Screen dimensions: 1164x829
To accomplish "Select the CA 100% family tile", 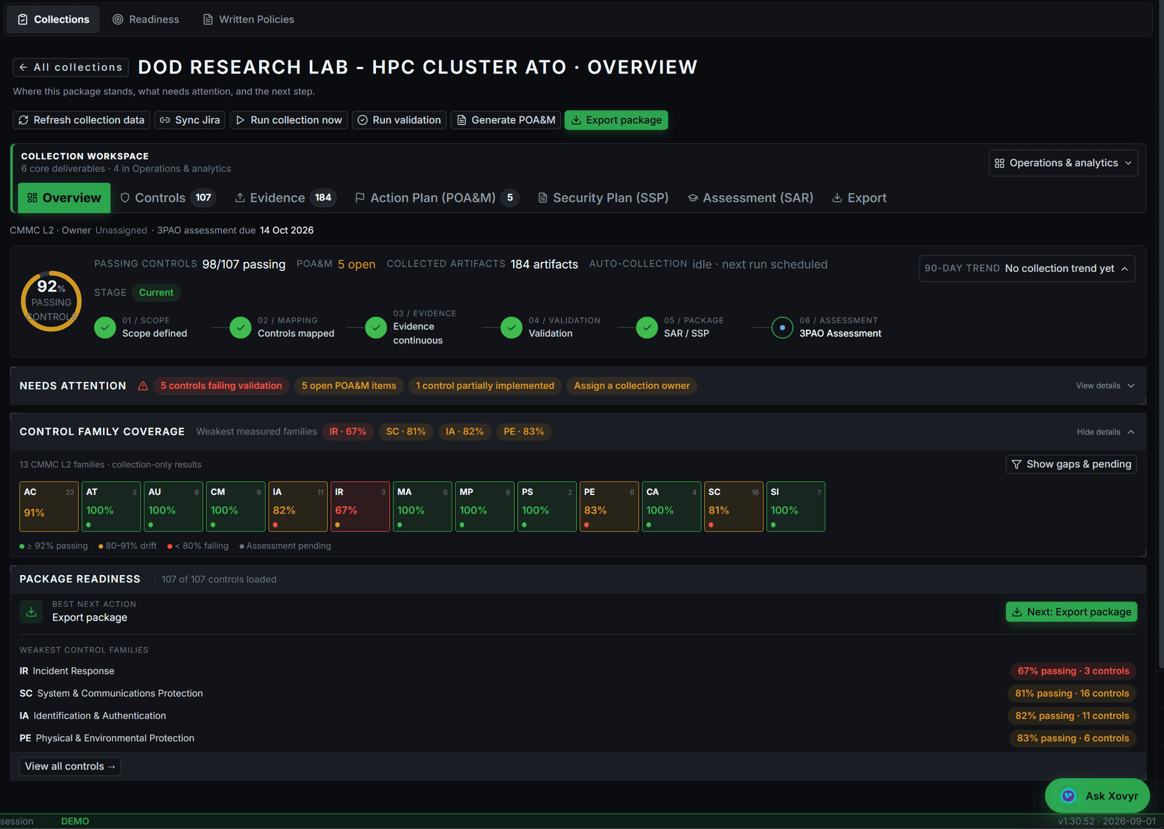I will (x=672, y=507).
